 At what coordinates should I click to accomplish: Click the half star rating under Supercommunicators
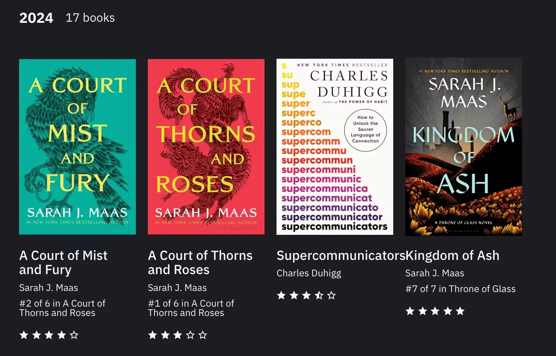point(319,295)
